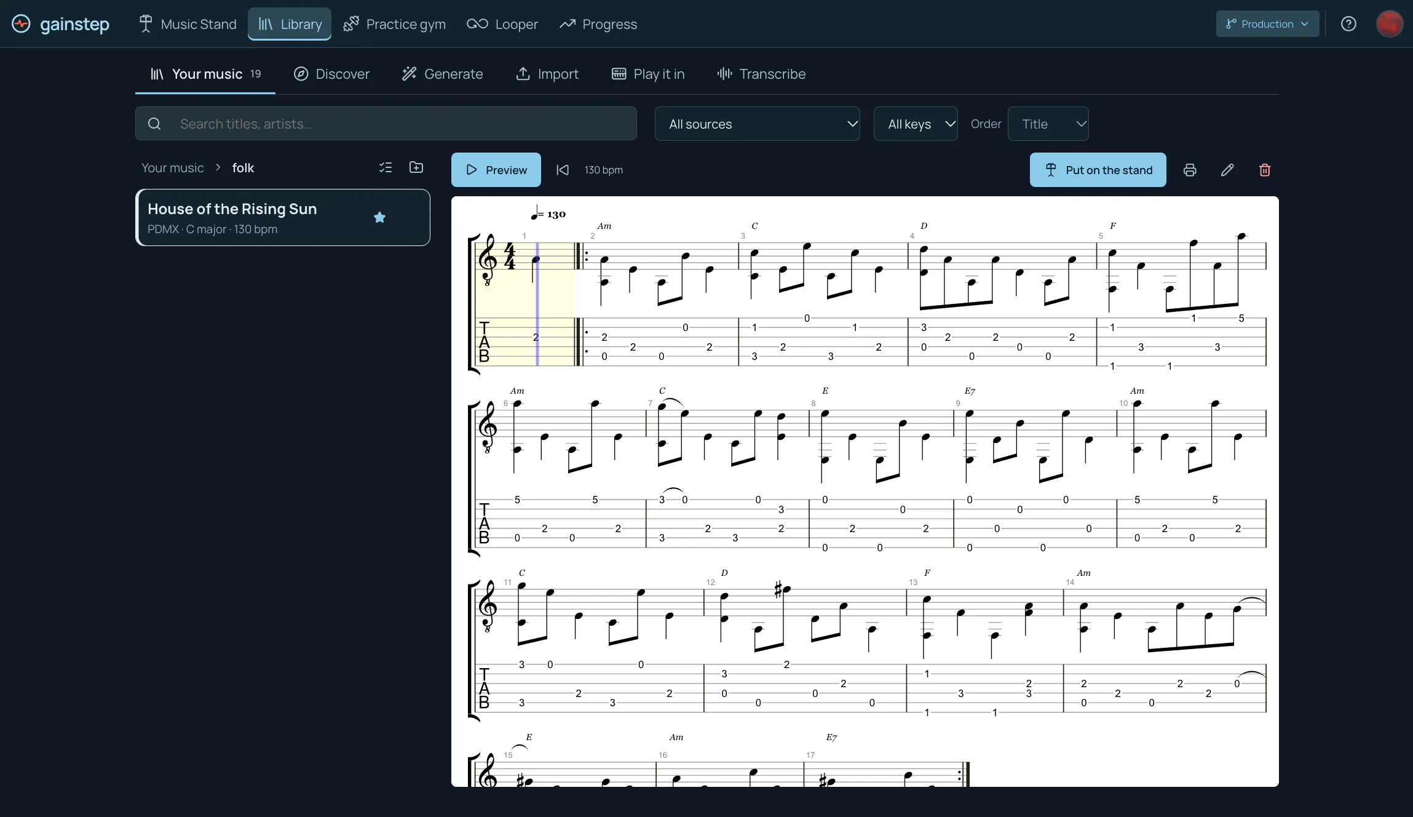
Task: Open the Music Stand page
Action: [188, 24]
